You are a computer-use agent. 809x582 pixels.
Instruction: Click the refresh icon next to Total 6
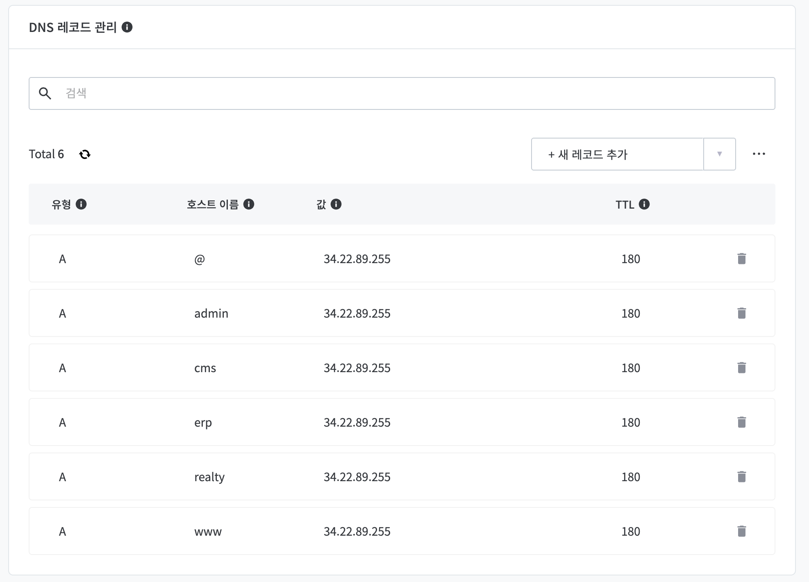[85, 155]
